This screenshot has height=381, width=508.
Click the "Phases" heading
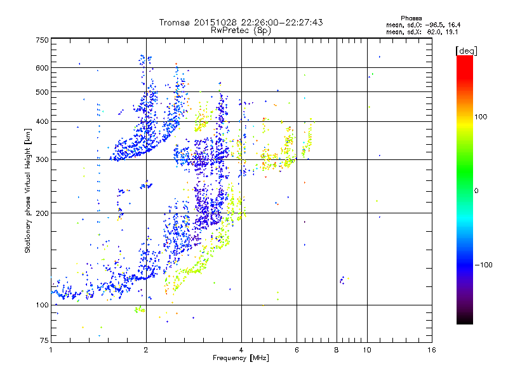pyautogui.click(x=411, y=18)
